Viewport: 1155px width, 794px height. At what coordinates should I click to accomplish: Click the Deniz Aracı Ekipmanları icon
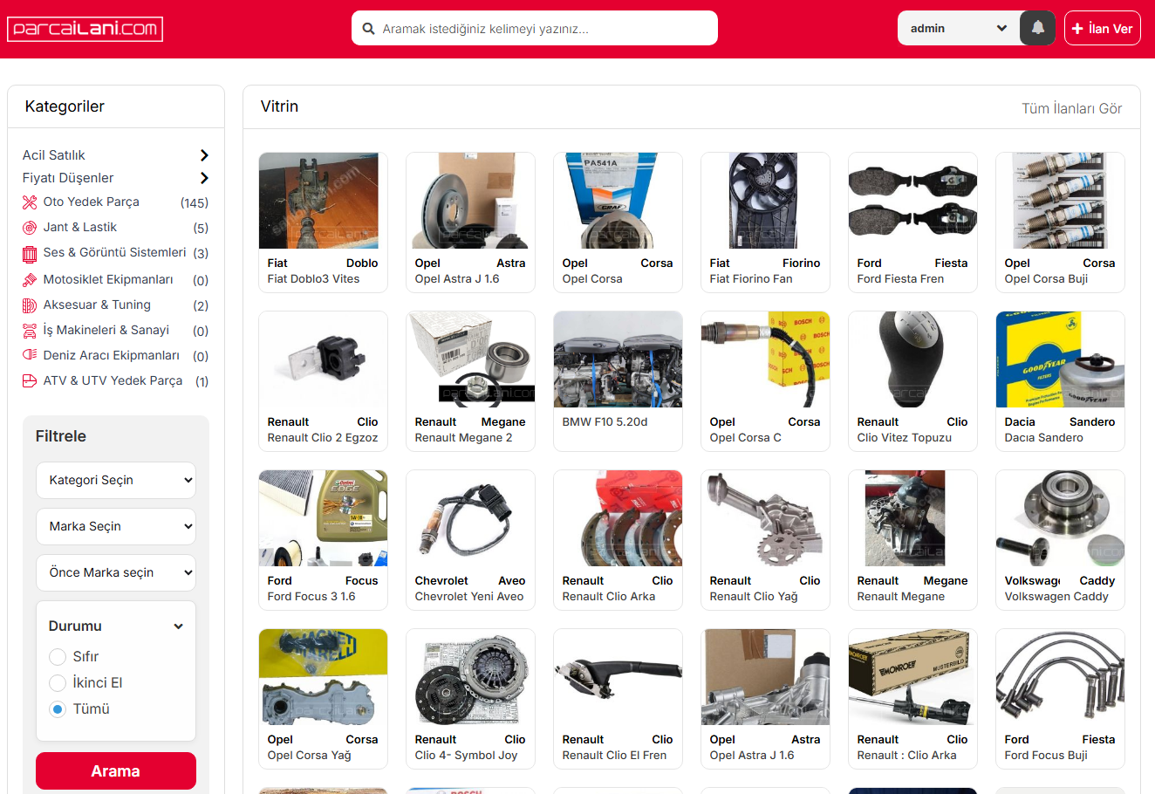[30, 356]
